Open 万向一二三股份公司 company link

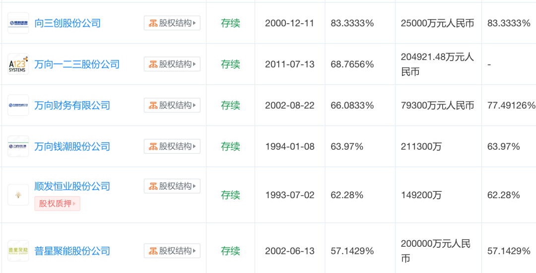(77, 64)
